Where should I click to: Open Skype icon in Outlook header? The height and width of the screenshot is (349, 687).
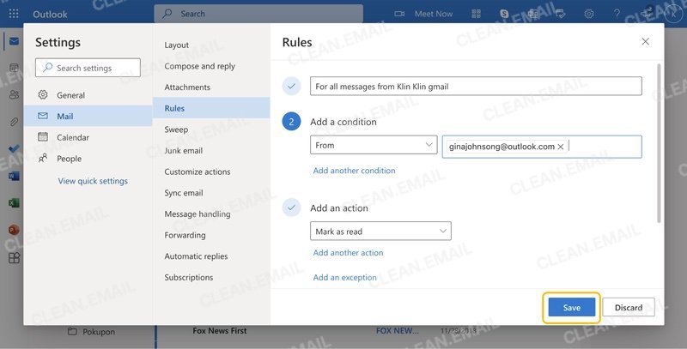click(504, 14)
